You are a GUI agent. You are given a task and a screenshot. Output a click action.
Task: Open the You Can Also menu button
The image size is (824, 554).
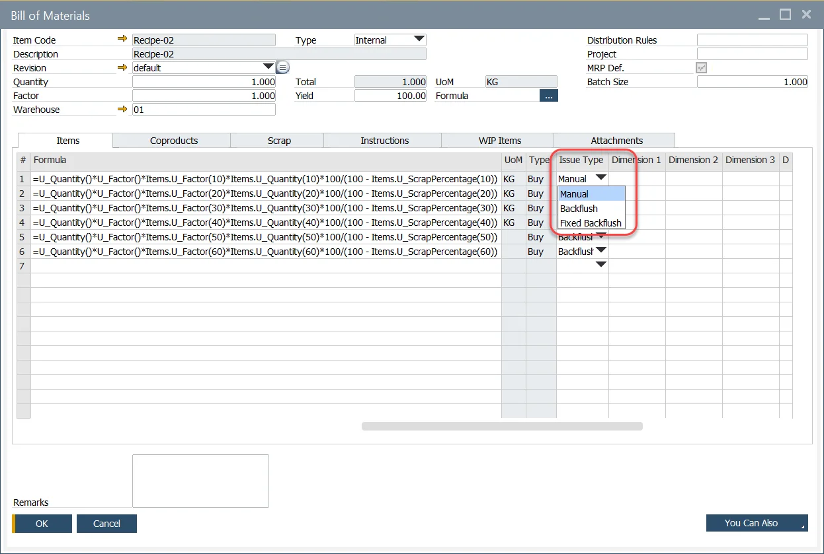point(757,523)
